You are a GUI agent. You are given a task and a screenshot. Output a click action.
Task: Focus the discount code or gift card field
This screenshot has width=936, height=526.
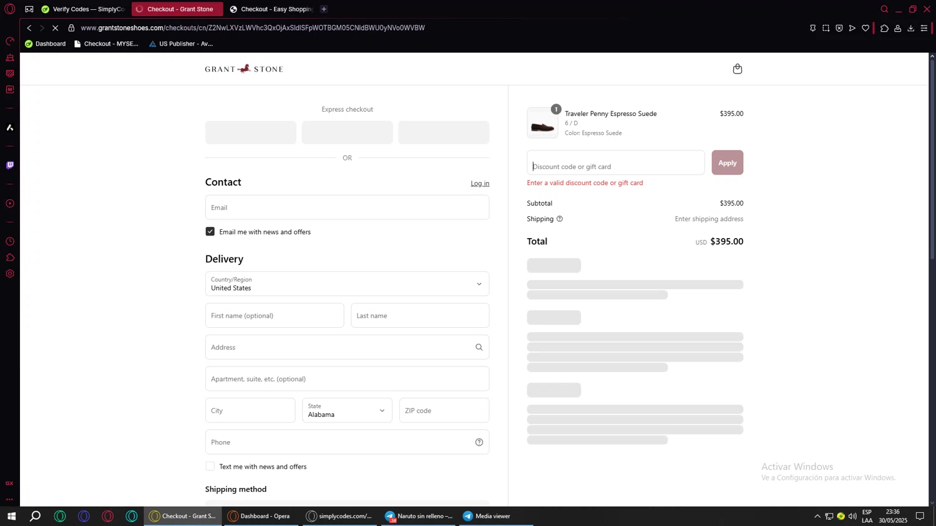(615, 163)
